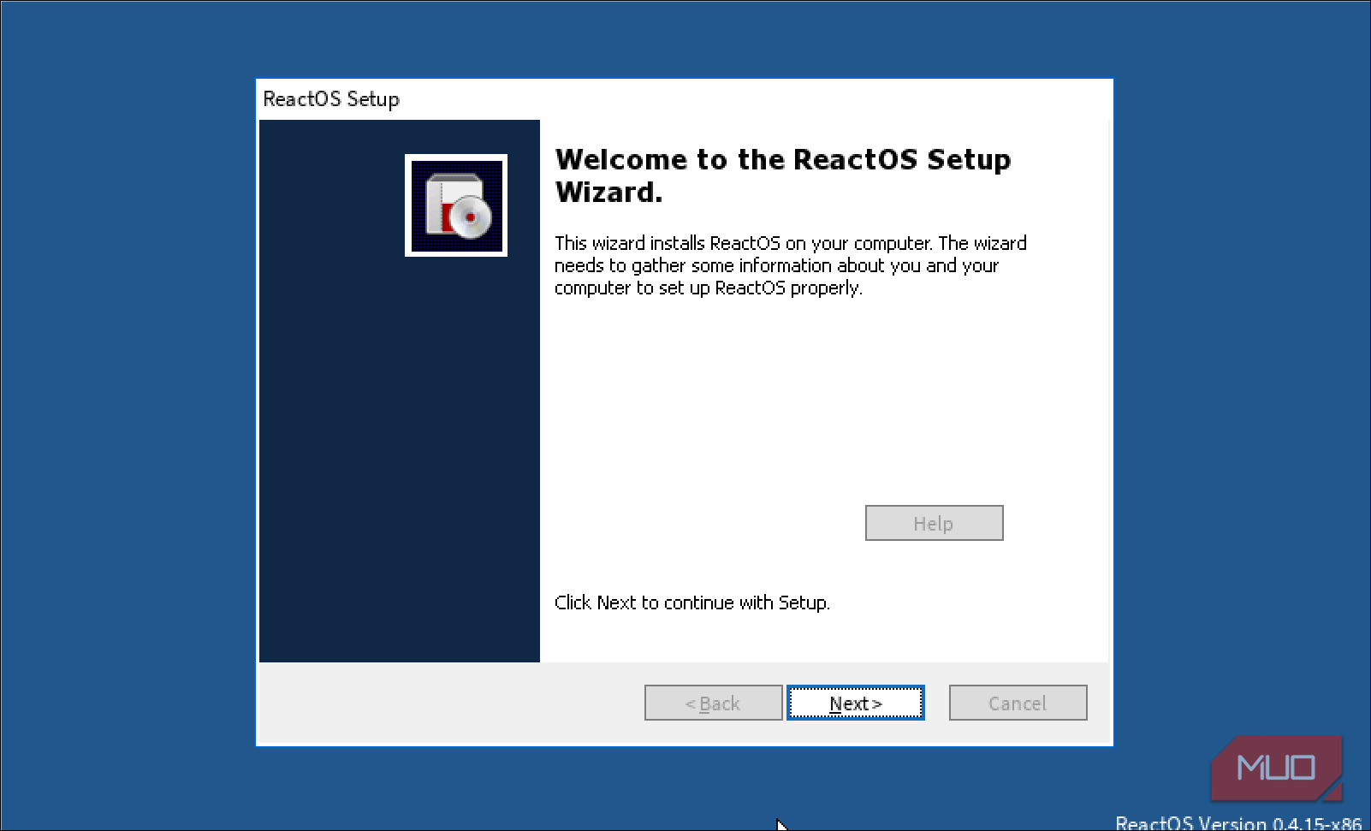Click the 'ReactOS Version 0.4.15-x86' desktop text

[1237, 823]
